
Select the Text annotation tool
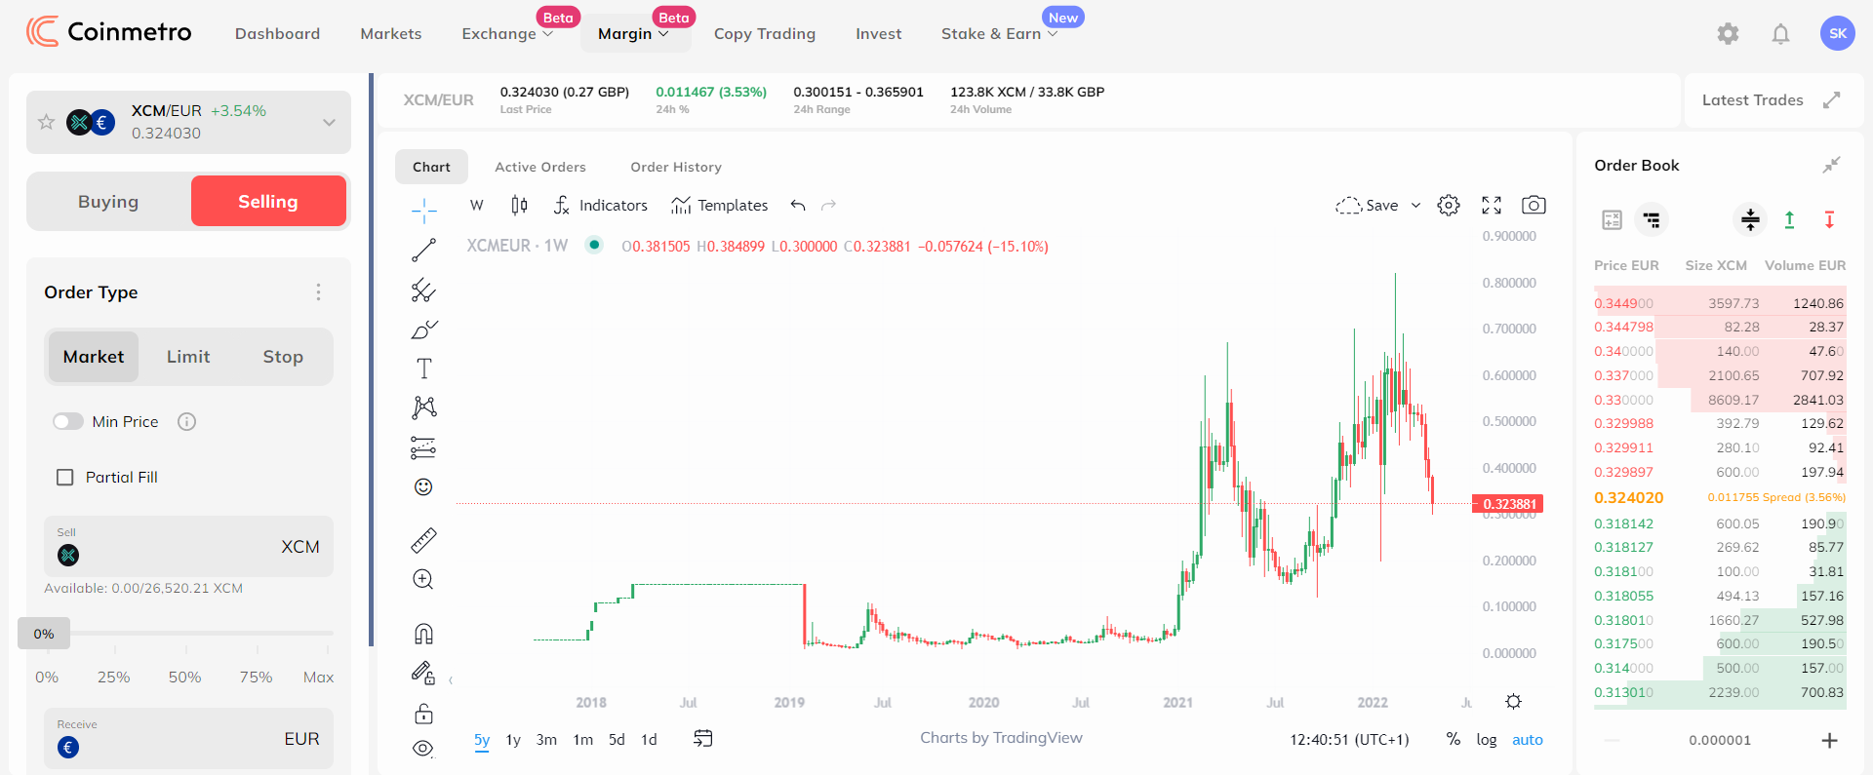coord(423,368)
